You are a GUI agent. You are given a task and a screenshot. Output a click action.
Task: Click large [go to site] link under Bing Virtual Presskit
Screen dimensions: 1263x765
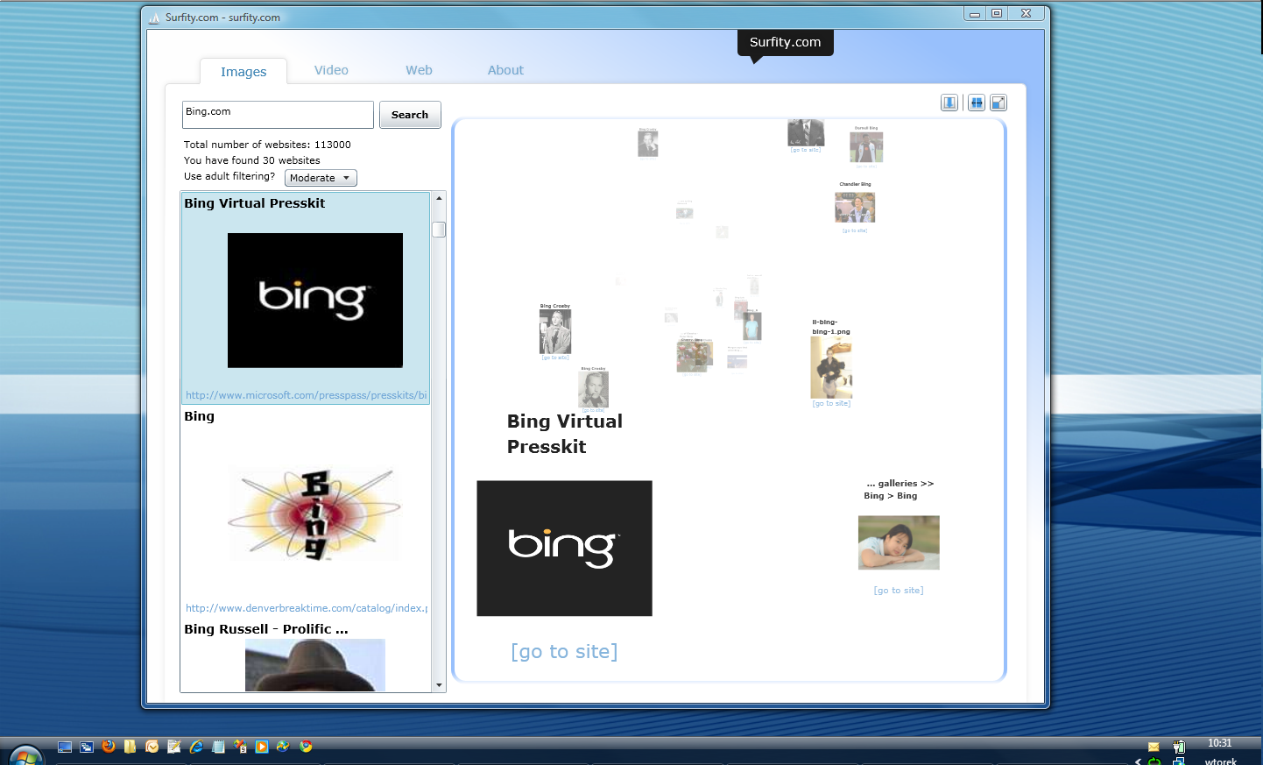pyautogui.click(x=564, y=651)
